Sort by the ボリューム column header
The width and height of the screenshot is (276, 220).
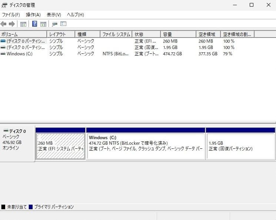point(23,34)
